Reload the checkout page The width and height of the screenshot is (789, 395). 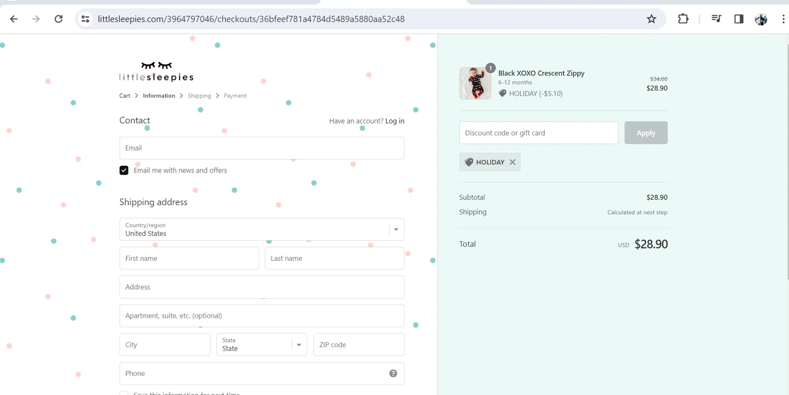pos(58,19)
